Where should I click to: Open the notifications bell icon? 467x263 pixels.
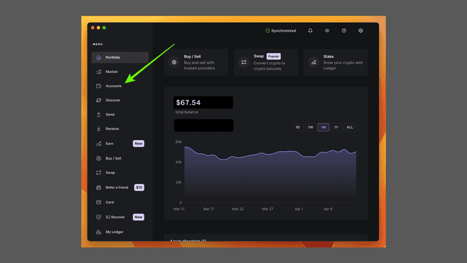tap(310, 31)
